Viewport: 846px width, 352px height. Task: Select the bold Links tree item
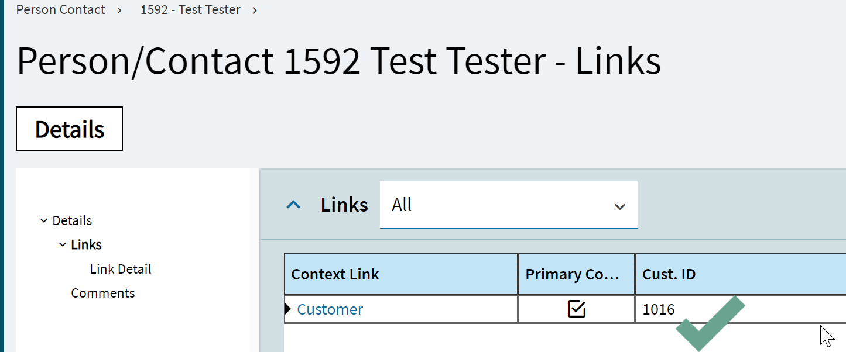86,244
